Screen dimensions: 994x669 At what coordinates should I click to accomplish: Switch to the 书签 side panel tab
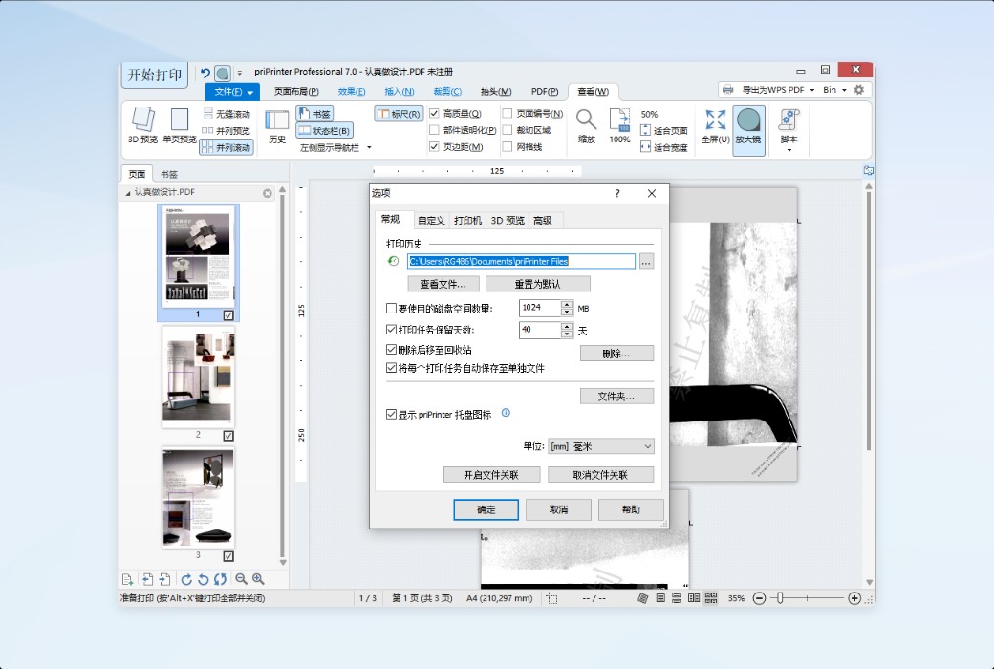click(168, 174)
